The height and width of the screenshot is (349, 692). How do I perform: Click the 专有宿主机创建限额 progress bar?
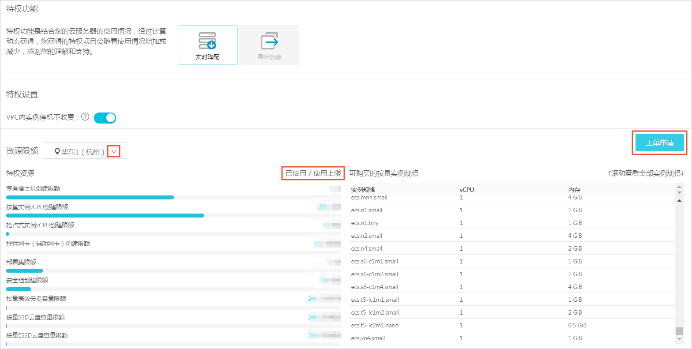173,198
